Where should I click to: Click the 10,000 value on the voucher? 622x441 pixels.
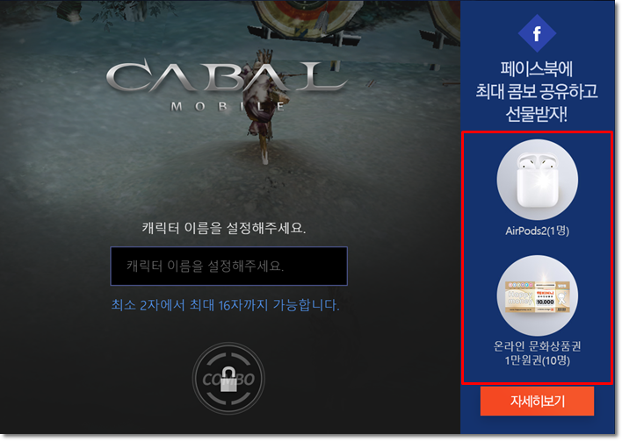tap(545, 302)
